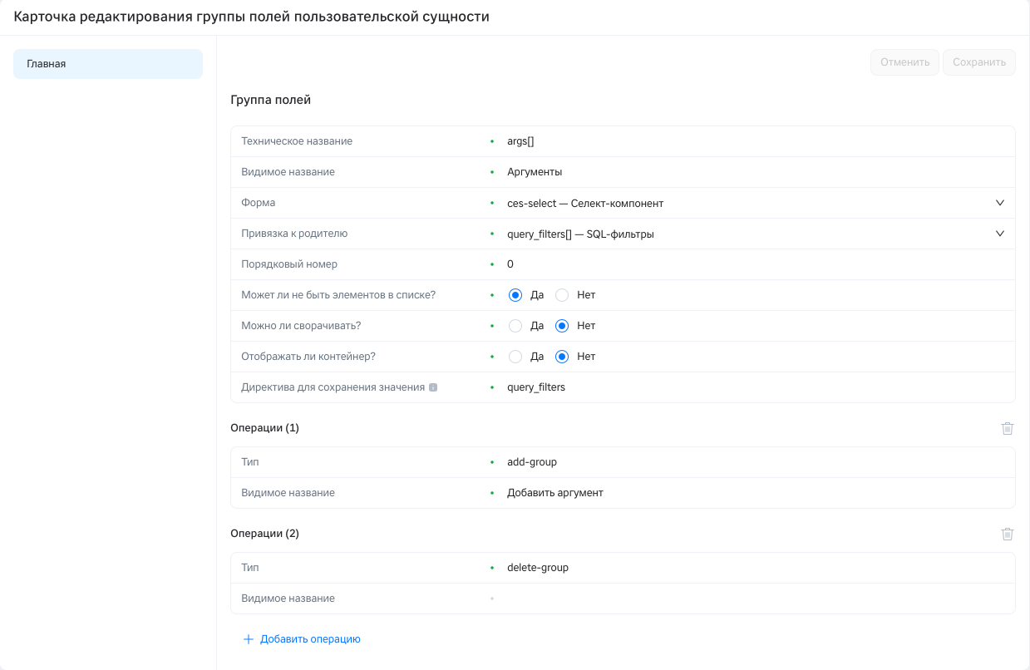Edit Техническое название field args[]

(x=756, y=141)
